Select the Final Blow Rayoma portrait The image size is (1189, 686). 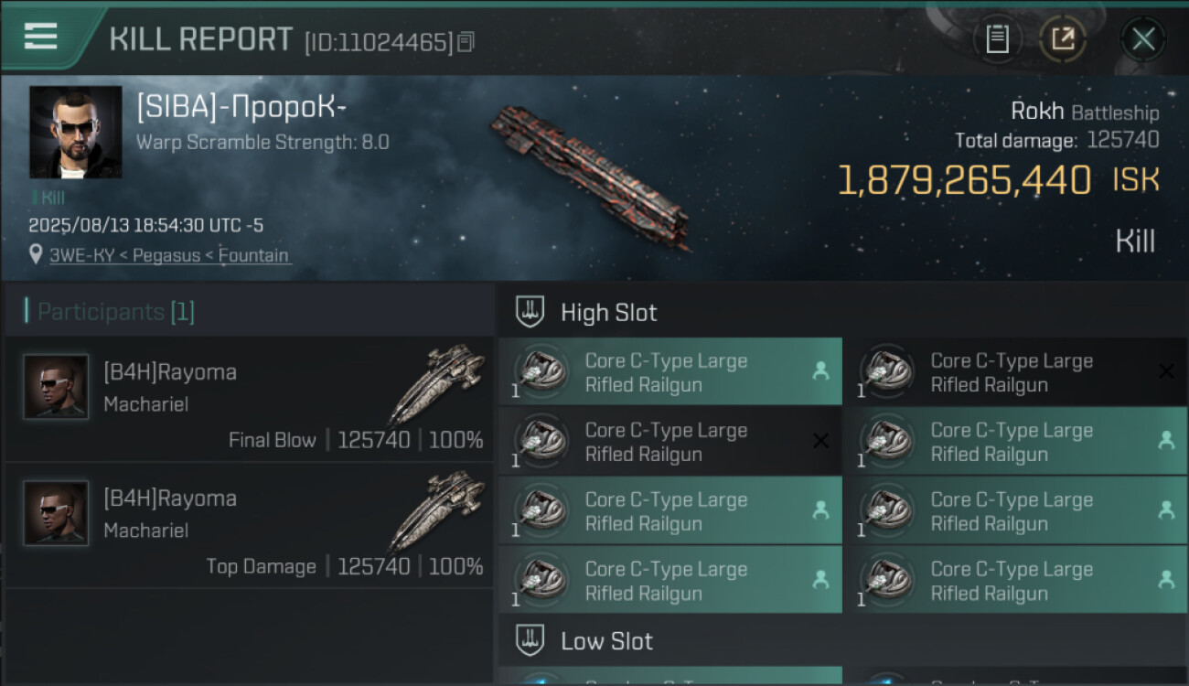pos(56,387)
